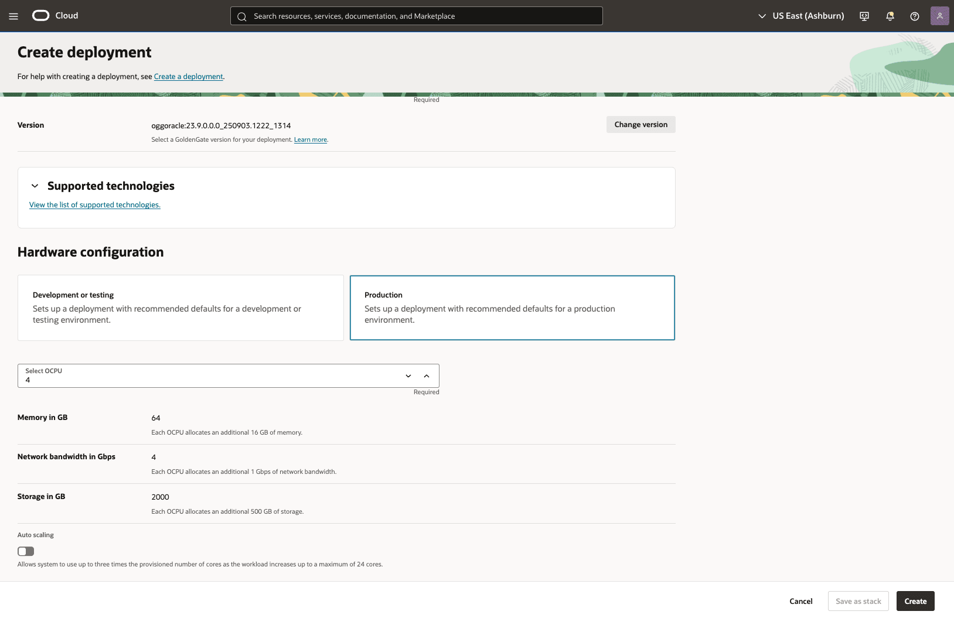Screen dimensions: 954x618
Task: Enable the Auto scaling toggle
Action: (x=25, y=551)
